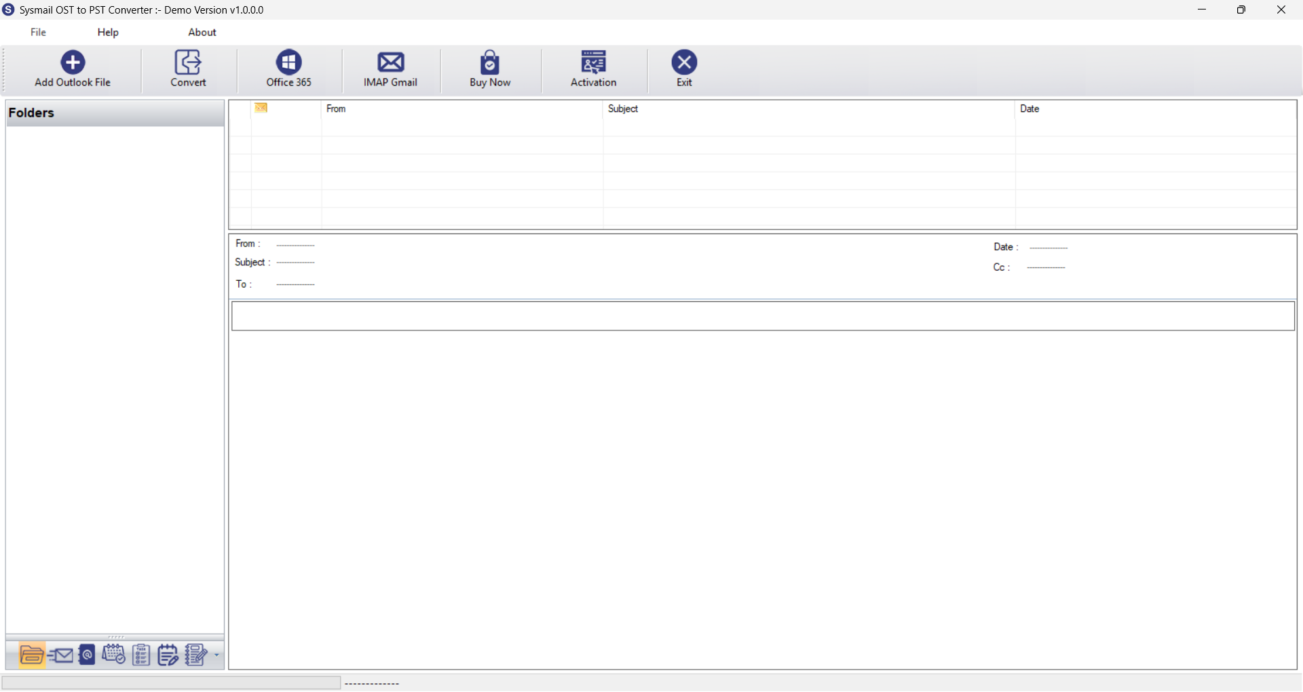This screenshot has width=1303, height=692.
Task: Sort messages by the From column header
Action: pyautogui.click(x=462, y=109)
